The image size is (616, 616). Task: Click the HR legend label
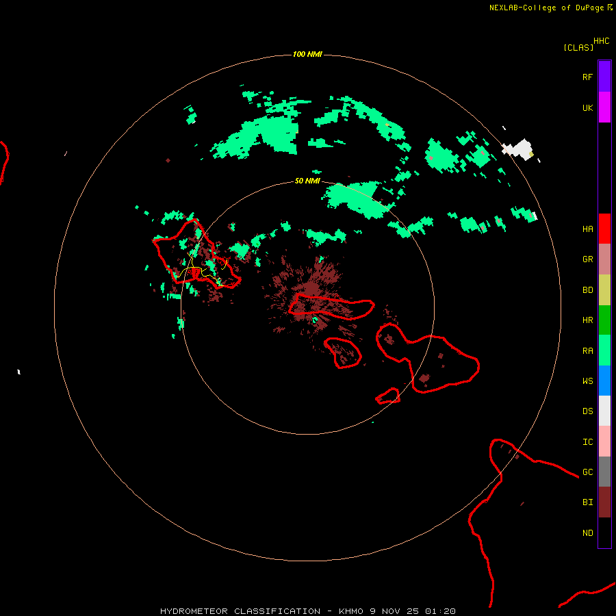[587, 320]
